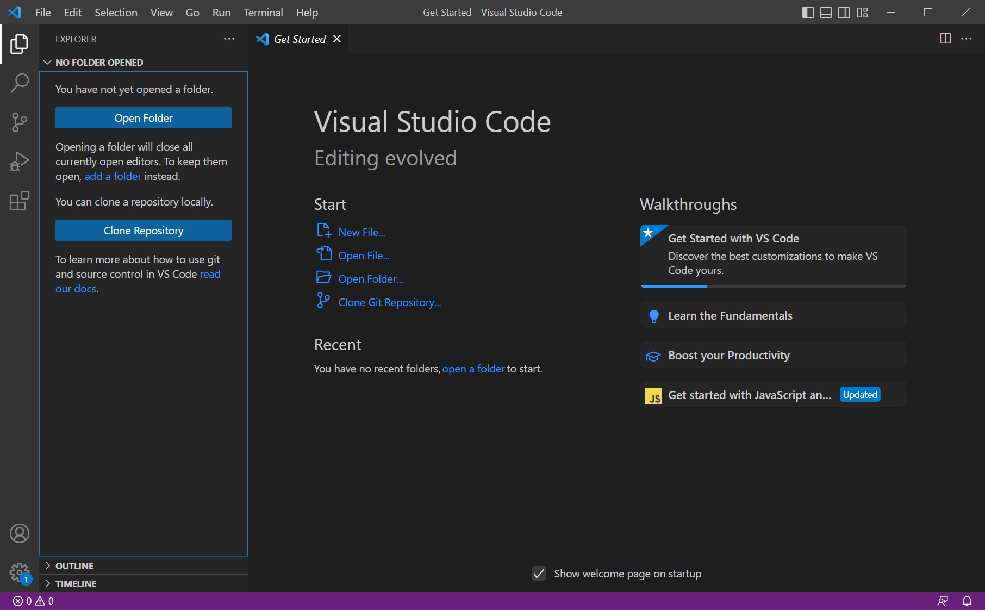This screenshot has width=985, height=610.
Task: Open the Run menu
Action: (x=221, y=12)
